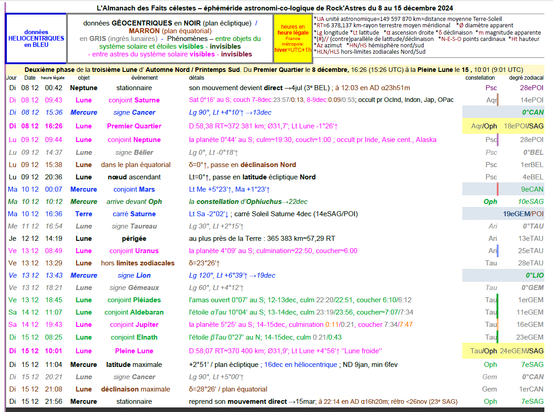Click the 'MARRON (plan équatorial)' legend text
This screenshot has height=412, width=553.
[x=170, y=31]
